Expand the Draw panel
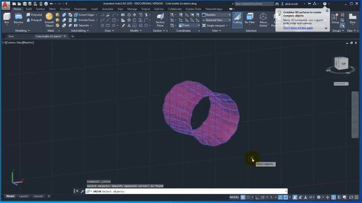Viewport: 362px width, 203px height. point(109,30)
